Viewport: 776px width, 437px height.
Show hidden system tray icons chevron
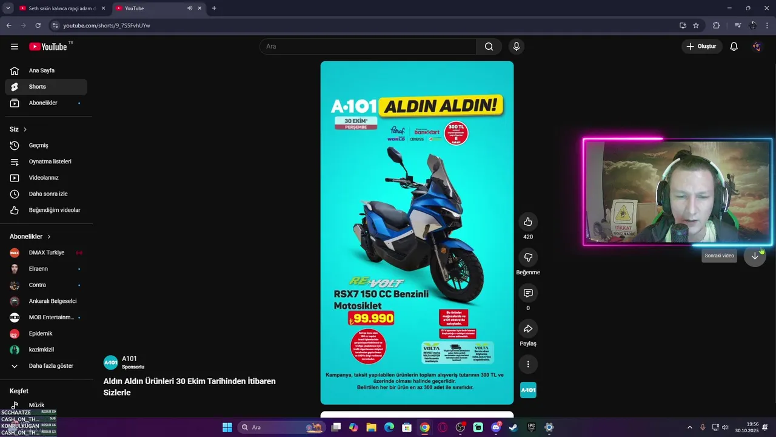coord(689,427)
